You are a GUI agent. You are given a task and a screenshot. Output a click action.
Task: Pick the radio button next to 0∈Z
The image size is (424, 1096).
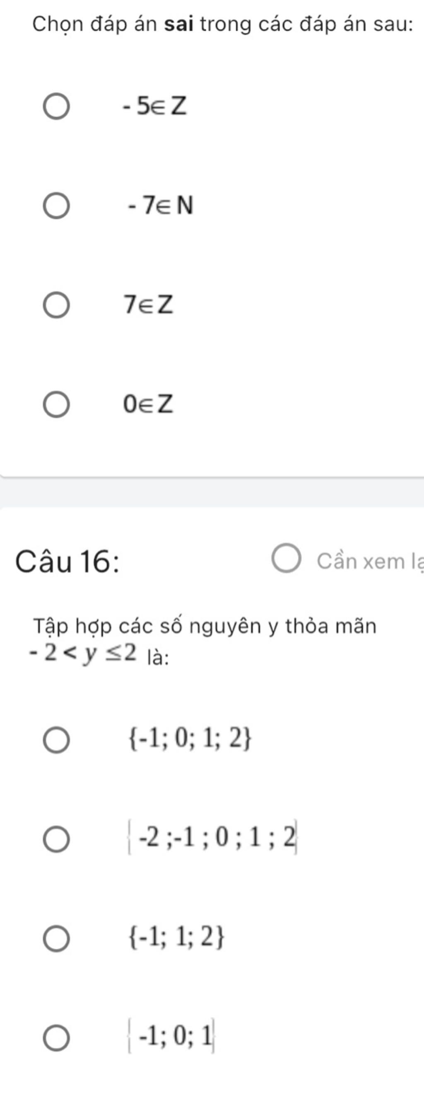coord(56,405)
